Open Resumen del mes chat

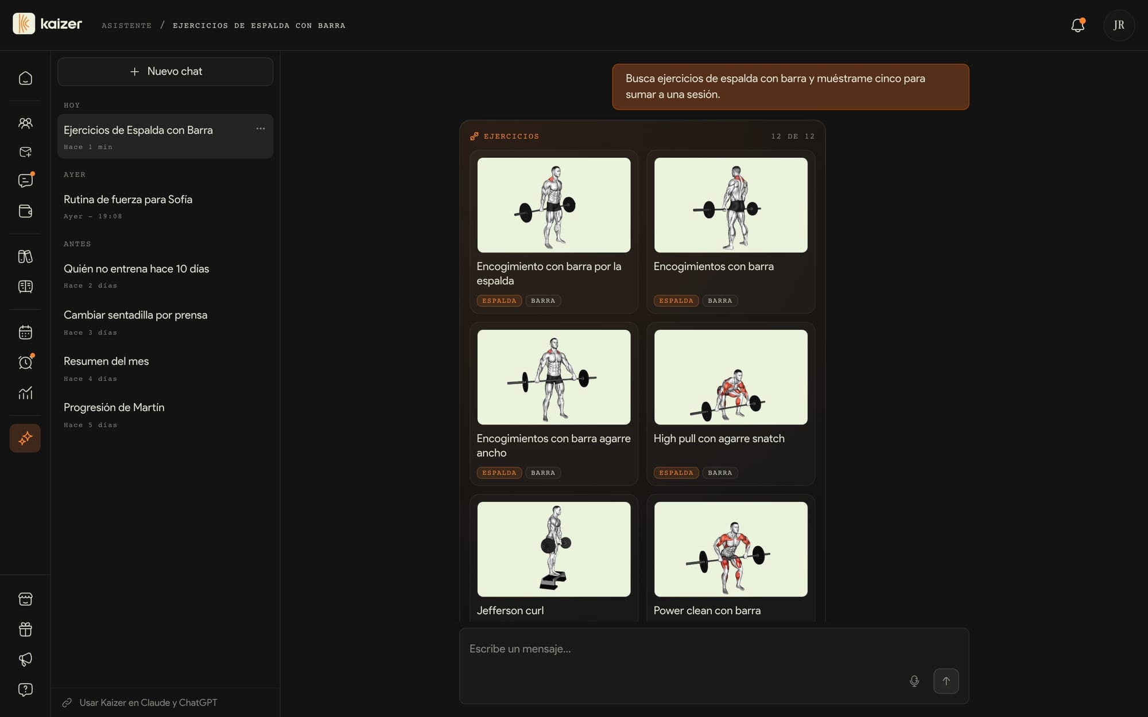tap(165, 368)
